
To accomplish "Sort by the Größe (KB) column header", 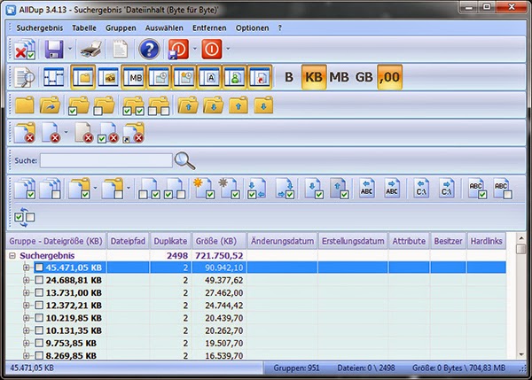I will [219, 241].
